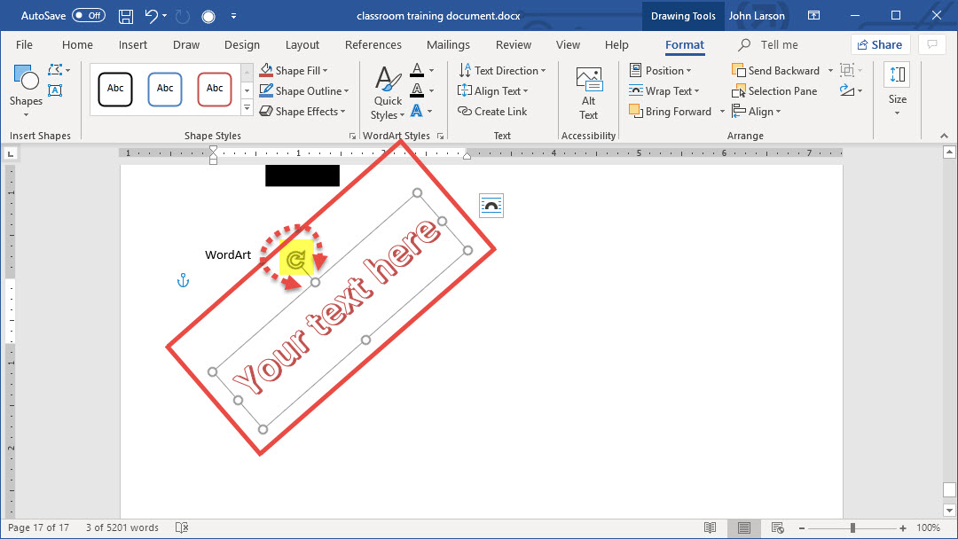Image resolution: width=958 pixels, height=539 pixels.
Task: Click the Create Link button
Action: (492, 112)
